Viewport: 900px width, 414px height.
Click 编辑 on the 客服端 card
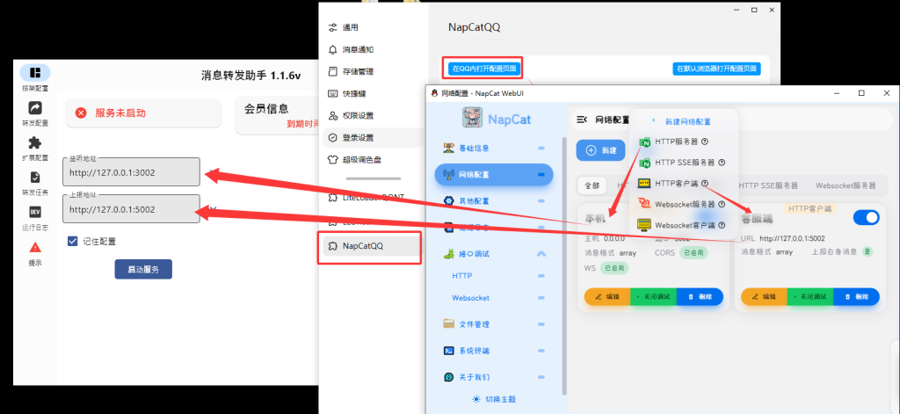pos(764,297)
